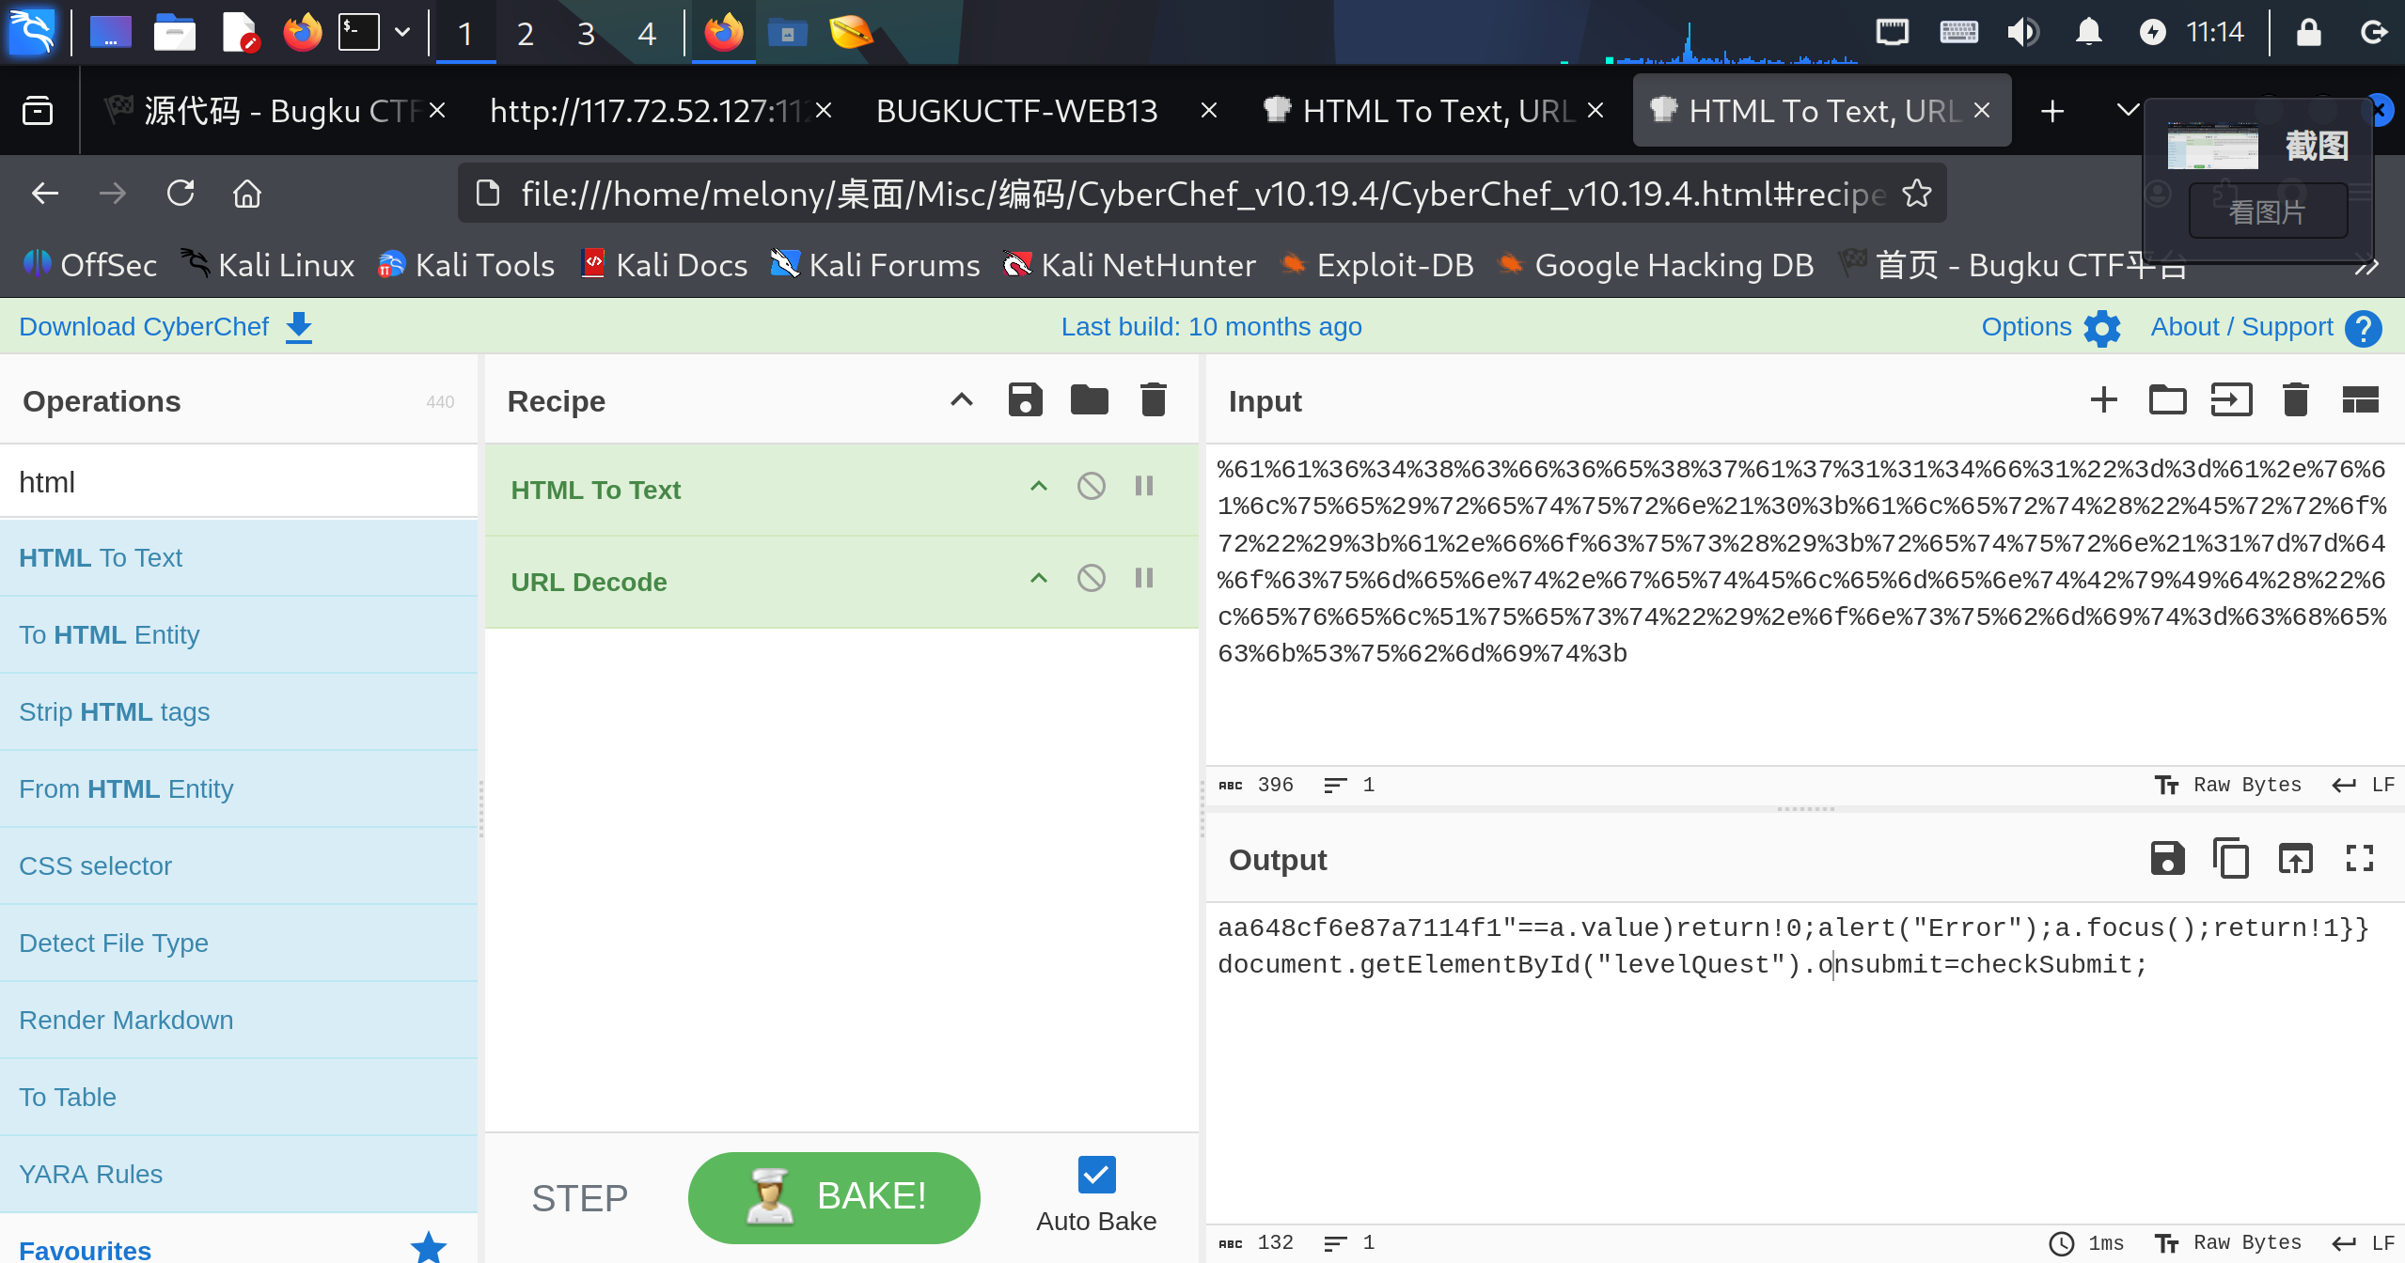Copy the raw output to clipboard
This screenshot has width=2405, height=1263.
point(2231,859)
